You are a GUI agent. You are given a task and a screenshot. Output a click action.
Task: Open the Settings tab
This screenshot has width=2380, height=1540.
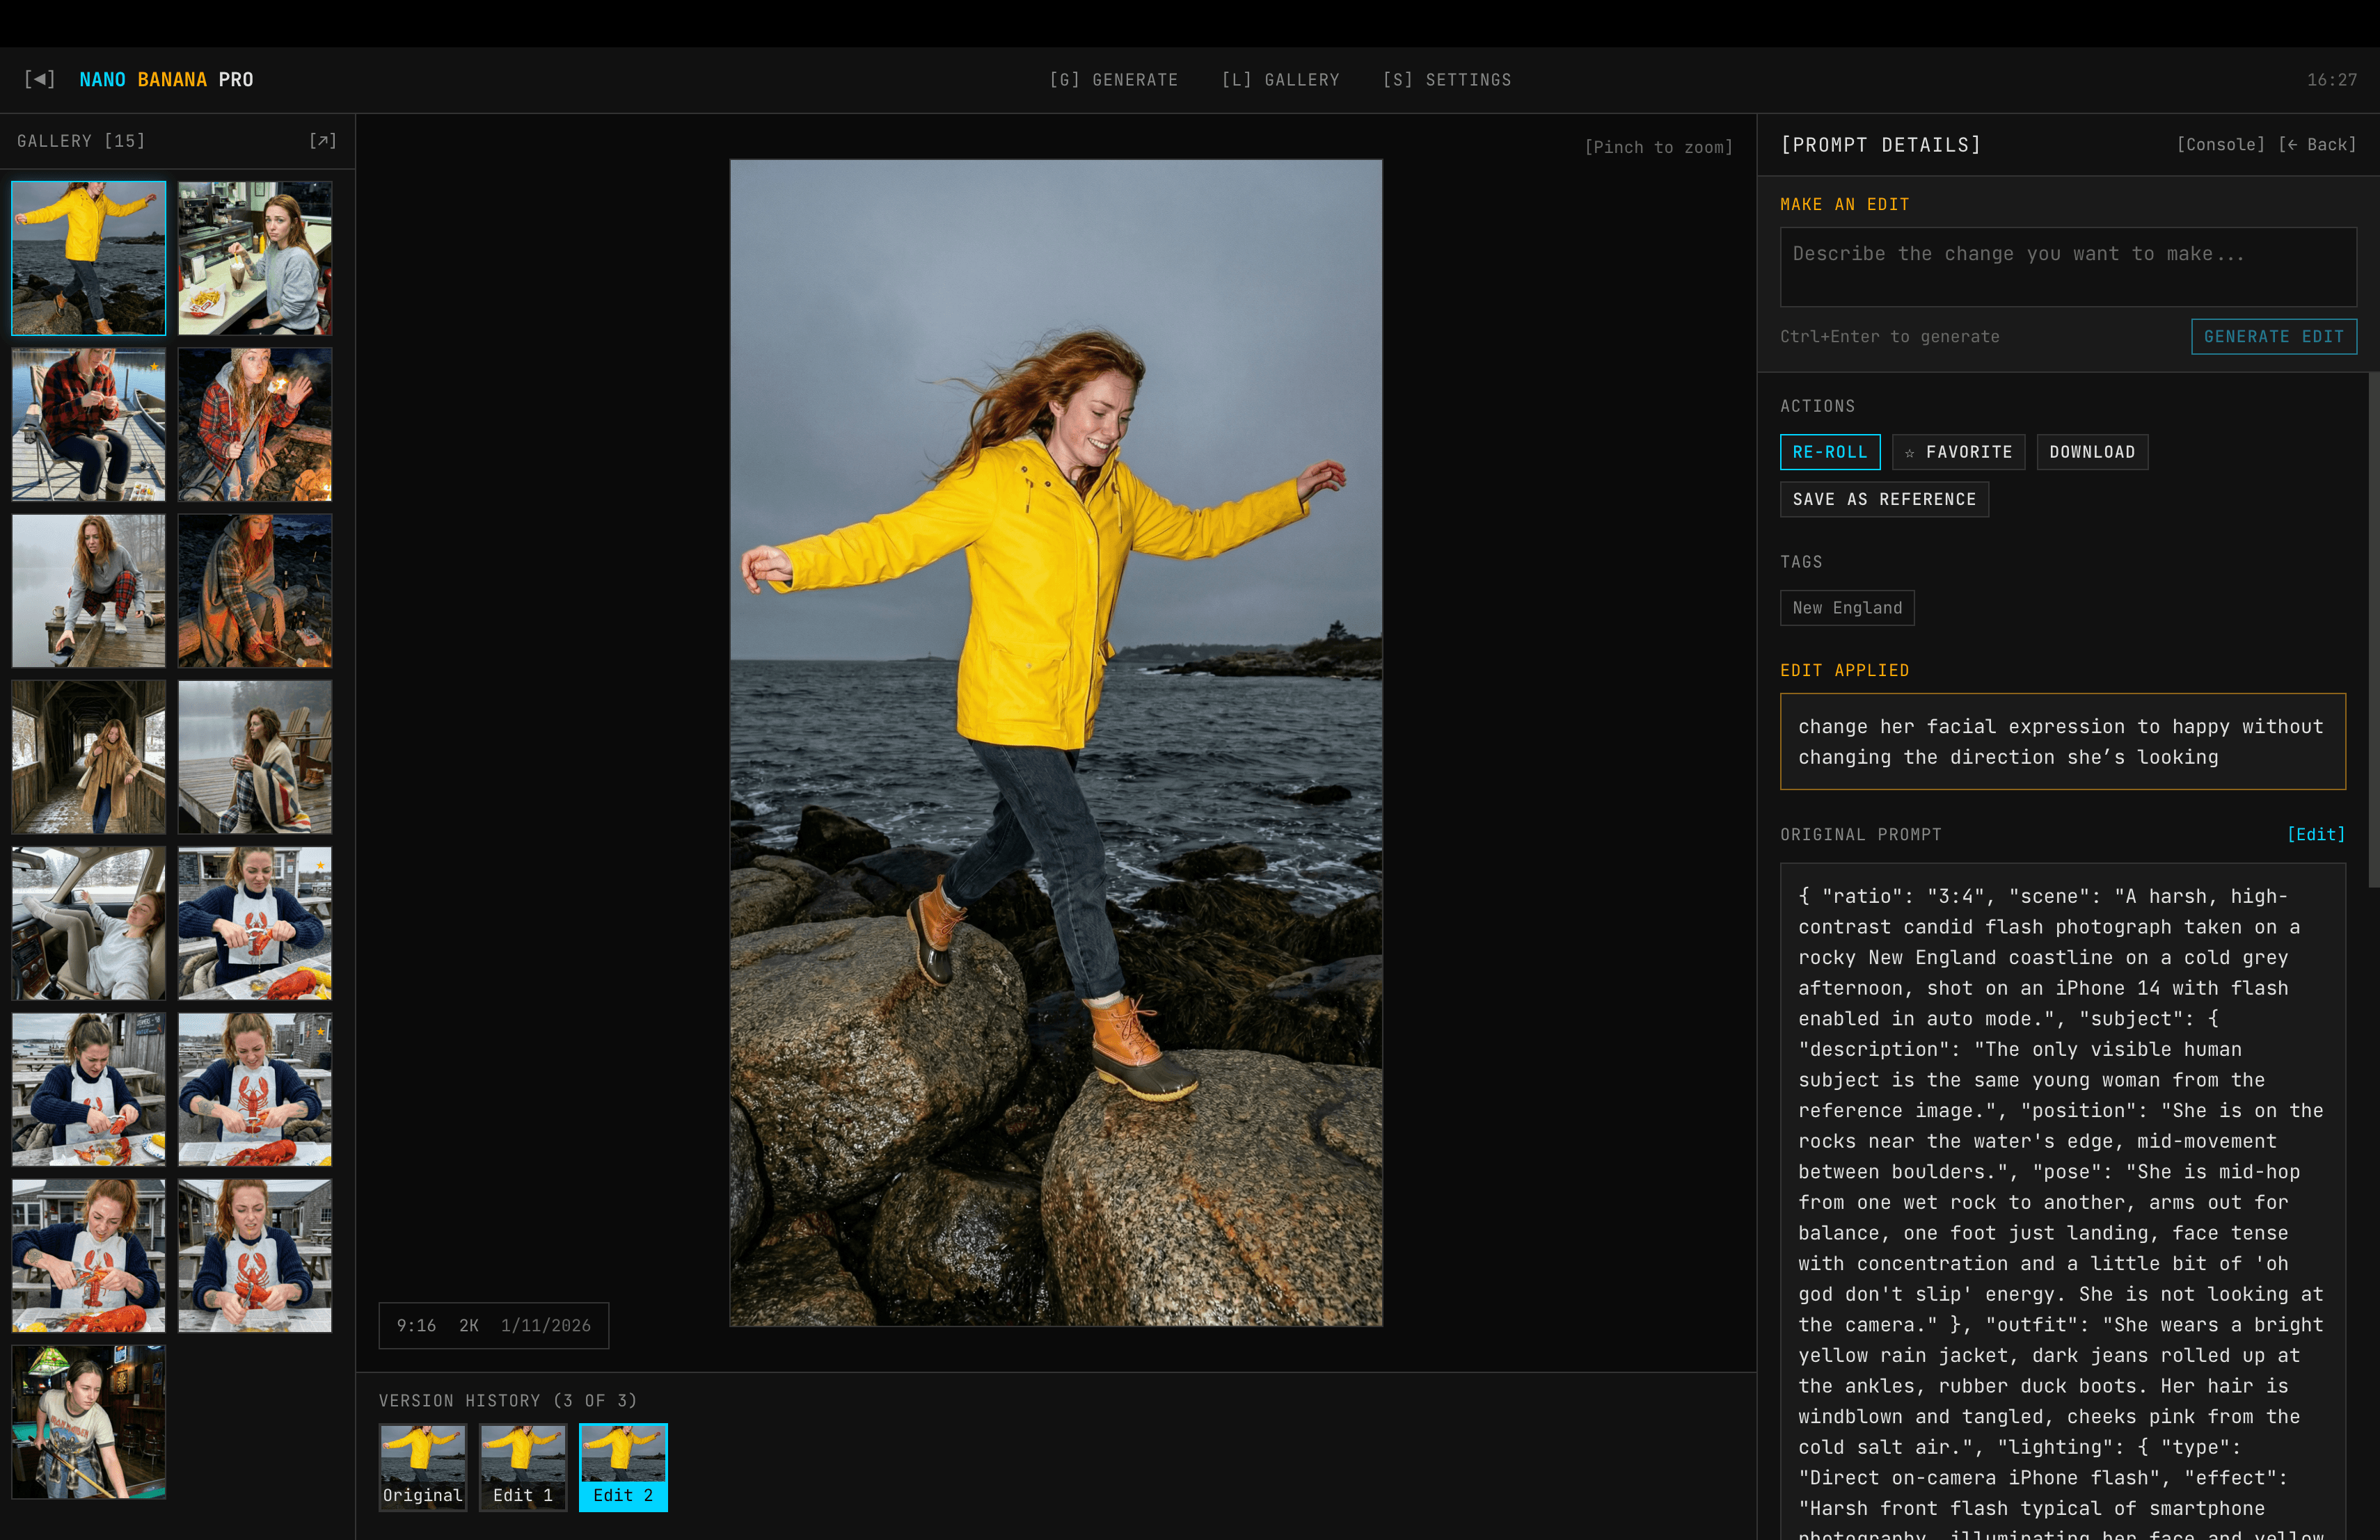(x=1446, y=80)
